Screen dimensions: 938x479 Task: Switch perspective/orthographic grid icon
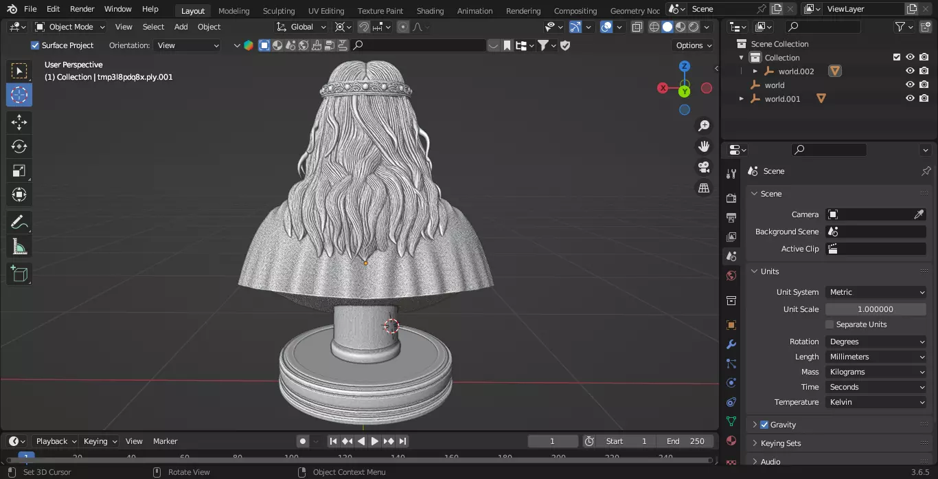point(704,188)
